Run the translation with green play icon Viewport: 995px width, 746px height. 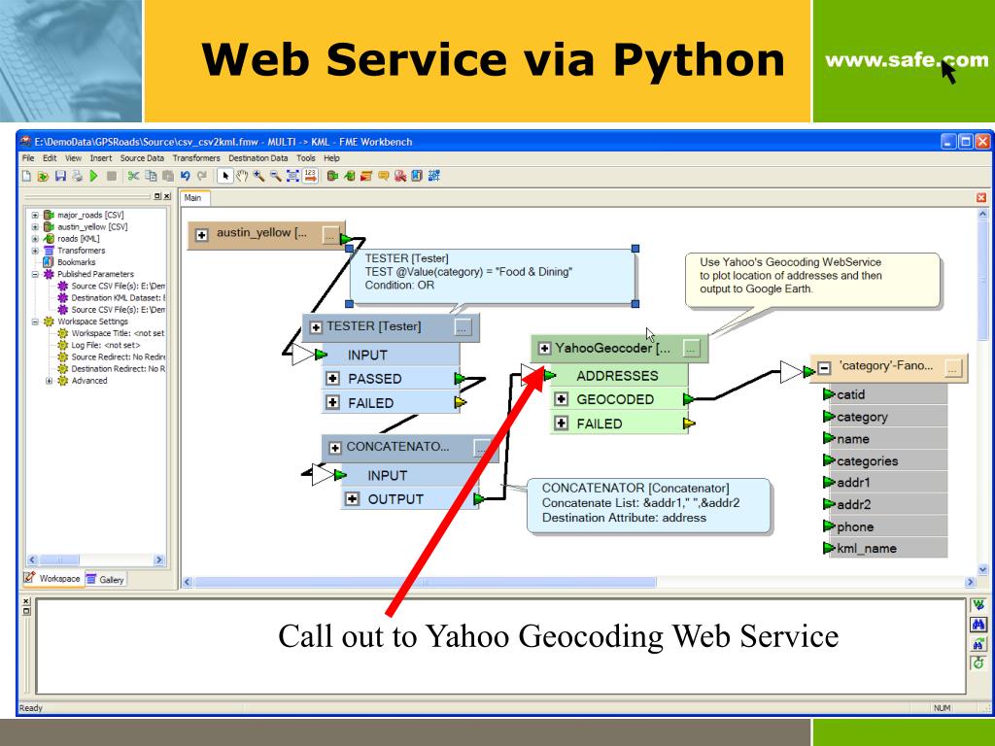coord(94,176)
